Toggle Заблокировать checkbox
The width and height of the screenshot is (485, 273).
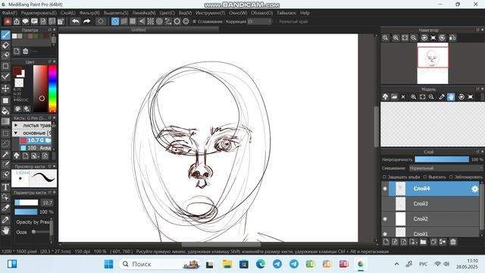[451, 177]
